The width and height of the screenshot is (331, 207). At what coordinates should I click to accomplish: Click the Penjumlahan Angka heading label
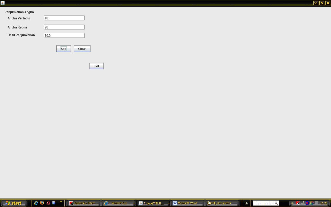(x=19, y=12)
